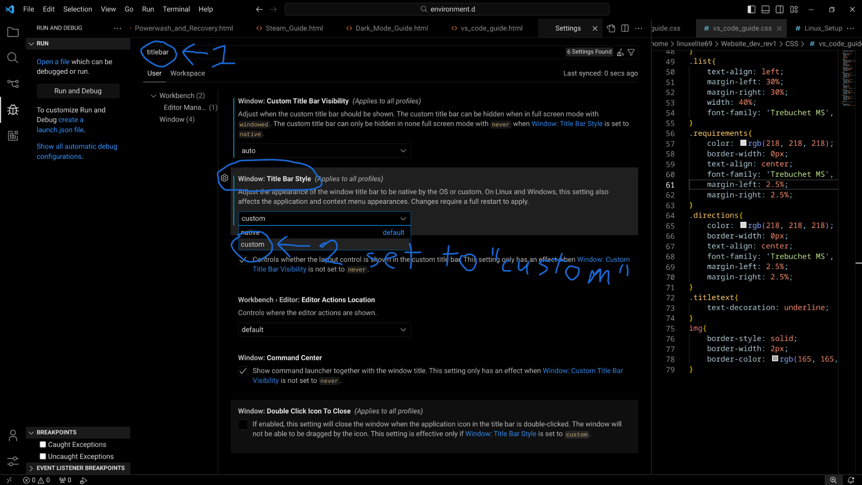Enable Double Click Icon To Close checkbox
This screenshot has height=485, width=862.
(x=243, y=424)
